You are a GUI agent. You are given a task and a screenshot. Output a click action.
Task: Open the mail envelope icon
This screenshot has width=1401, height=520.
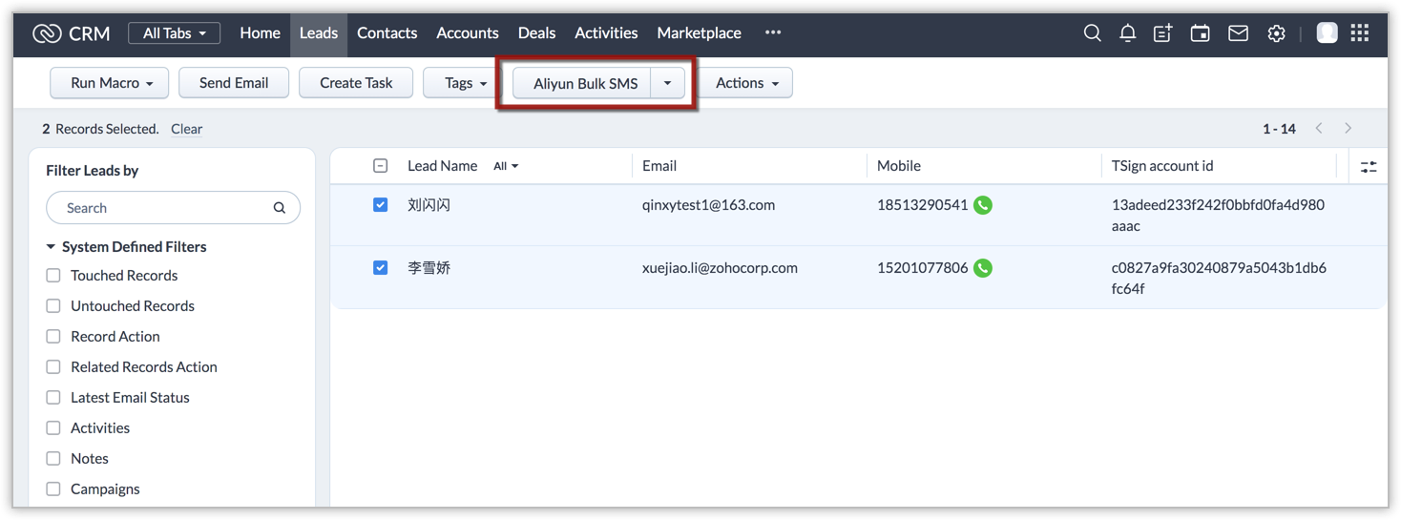(1238, 33)
